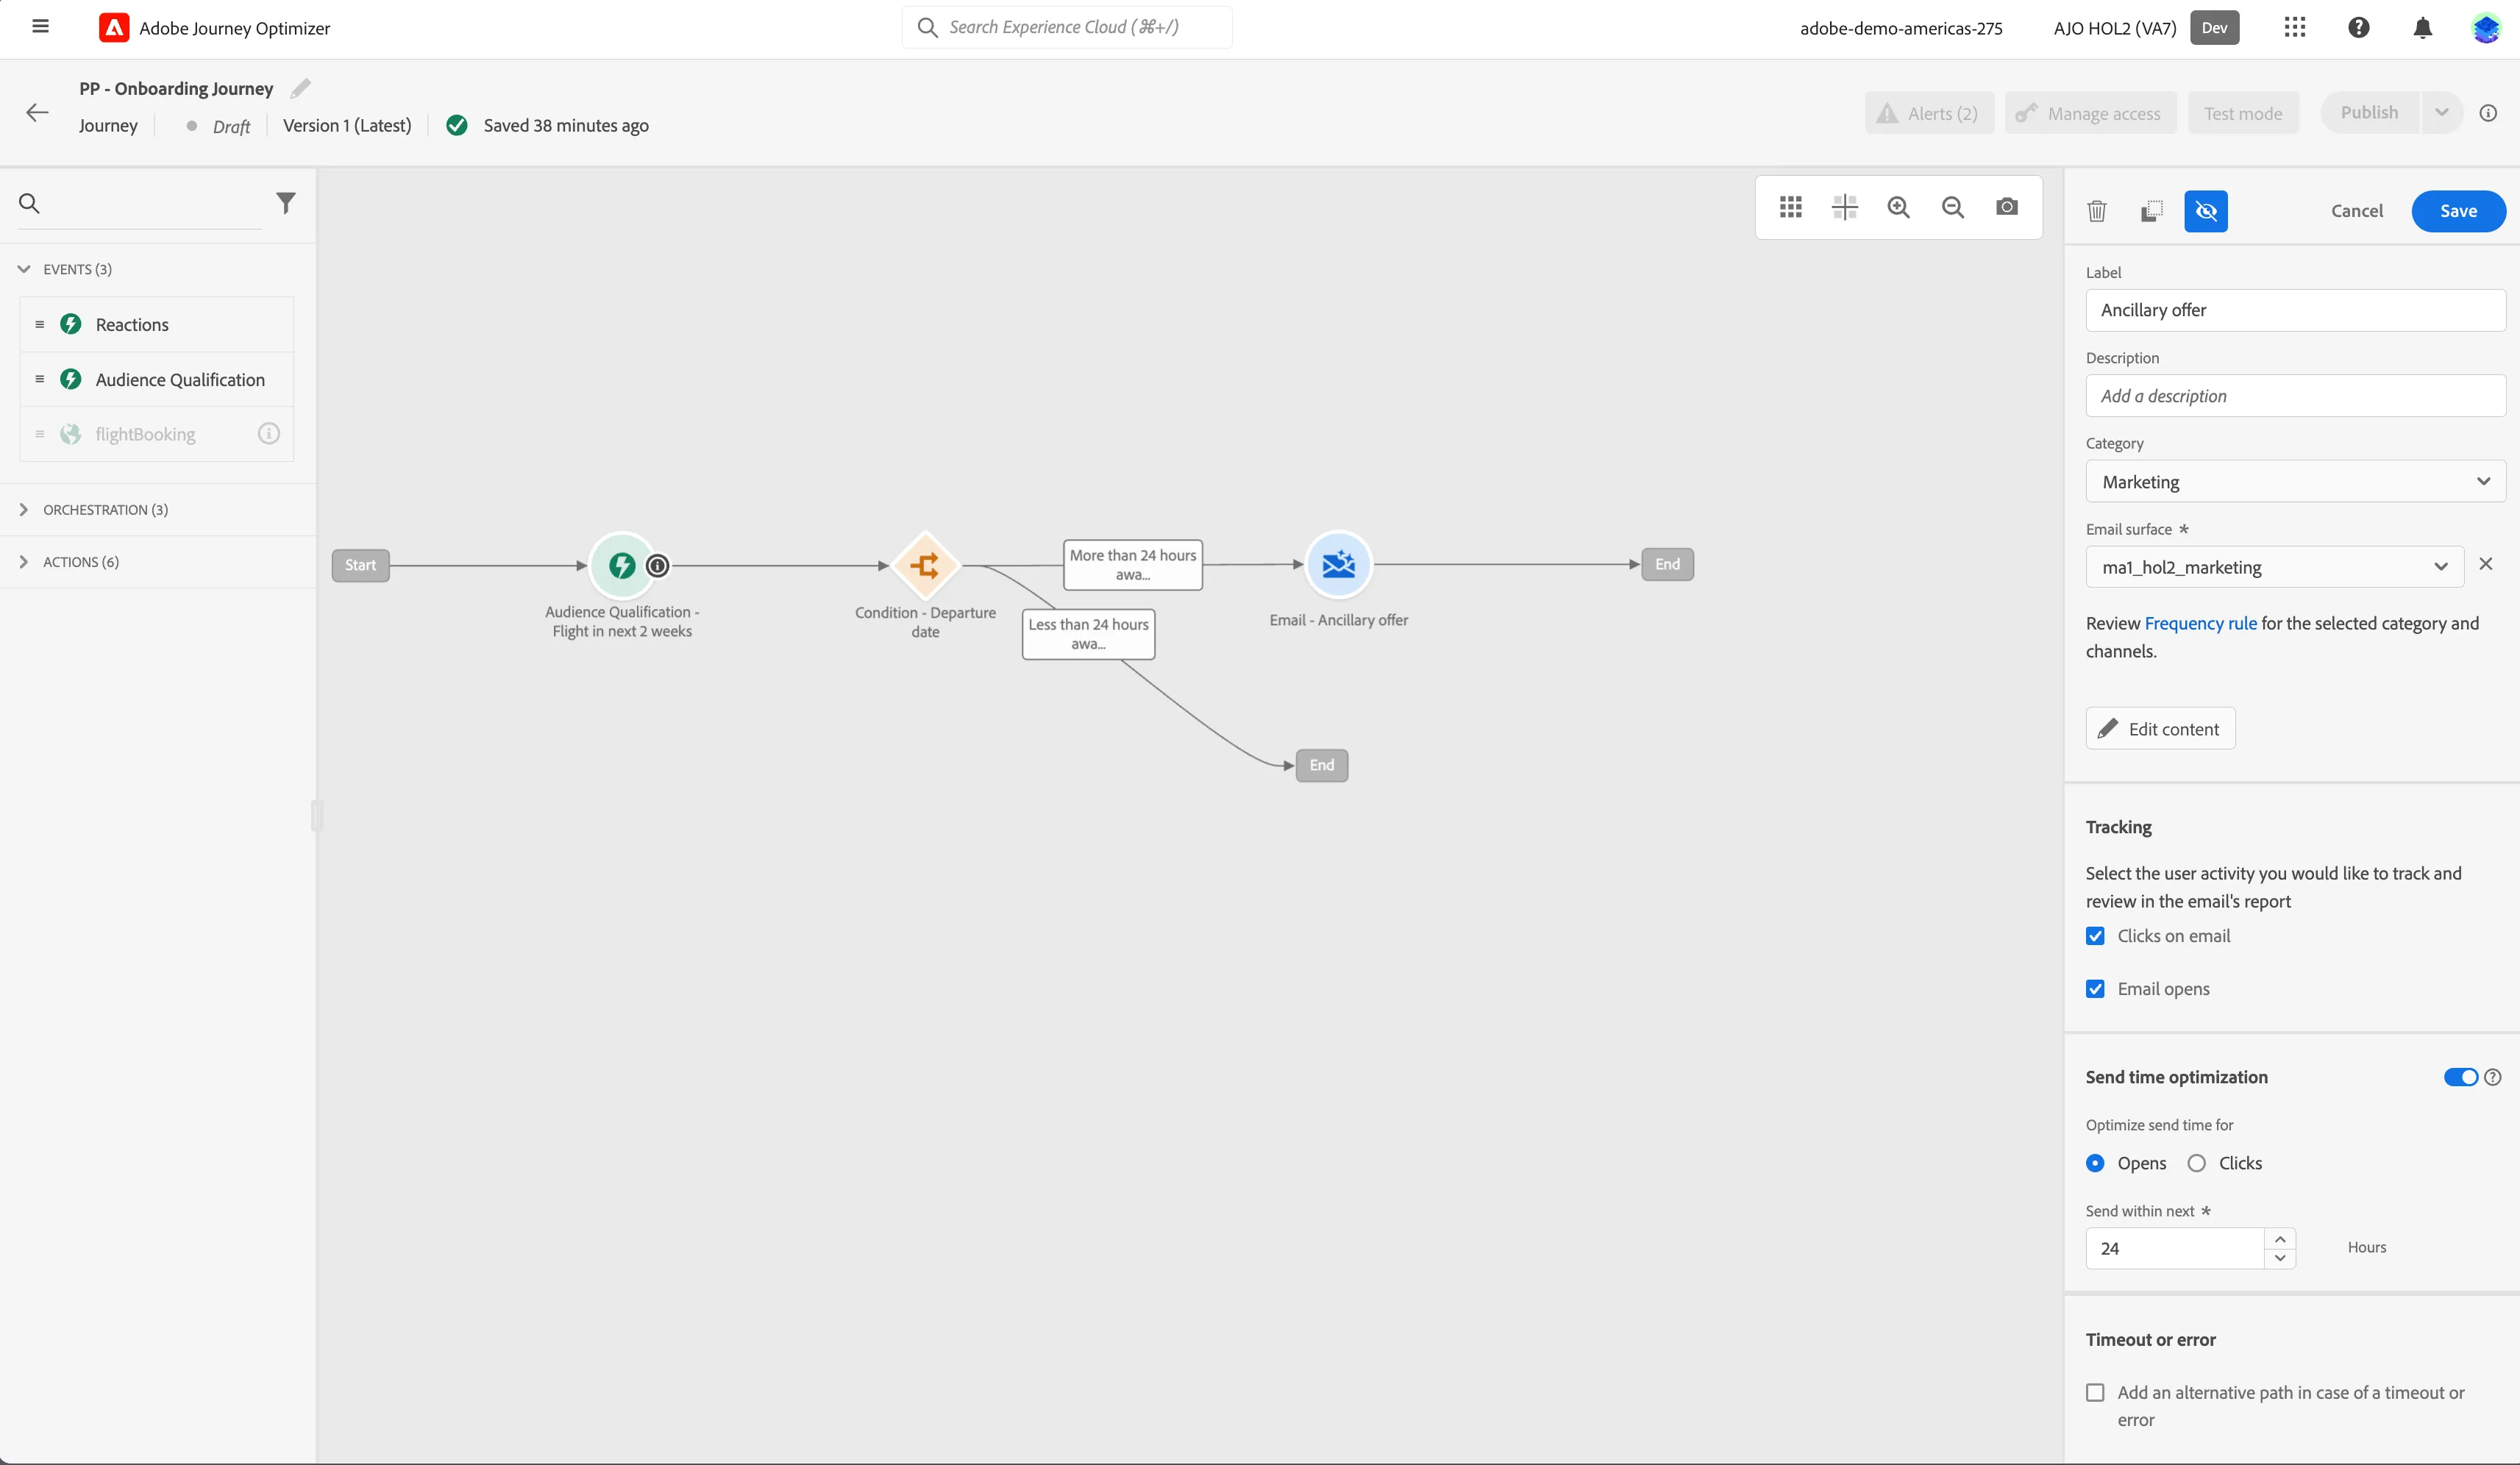Expand the ORCHESTRATION section
This screenshot has width=2520, height=1465.
pos(24,510)
